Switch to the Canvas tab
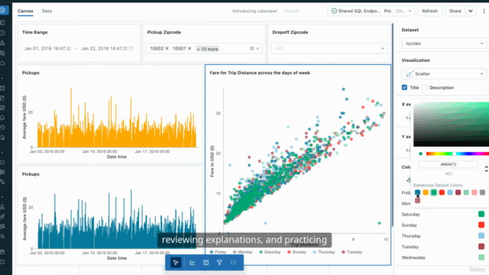This screenshot has width=489, height=275. pos(25,11)
